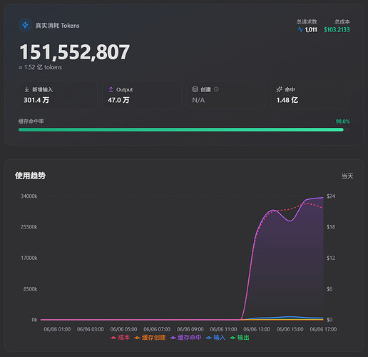Click the 151,552,807 total tokens value
368x357 pixels.
point(75,52)
